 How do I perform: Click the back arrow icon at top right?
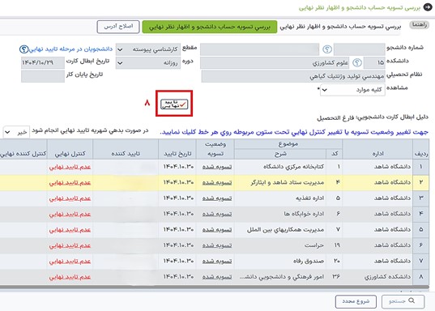pos(428,6)
